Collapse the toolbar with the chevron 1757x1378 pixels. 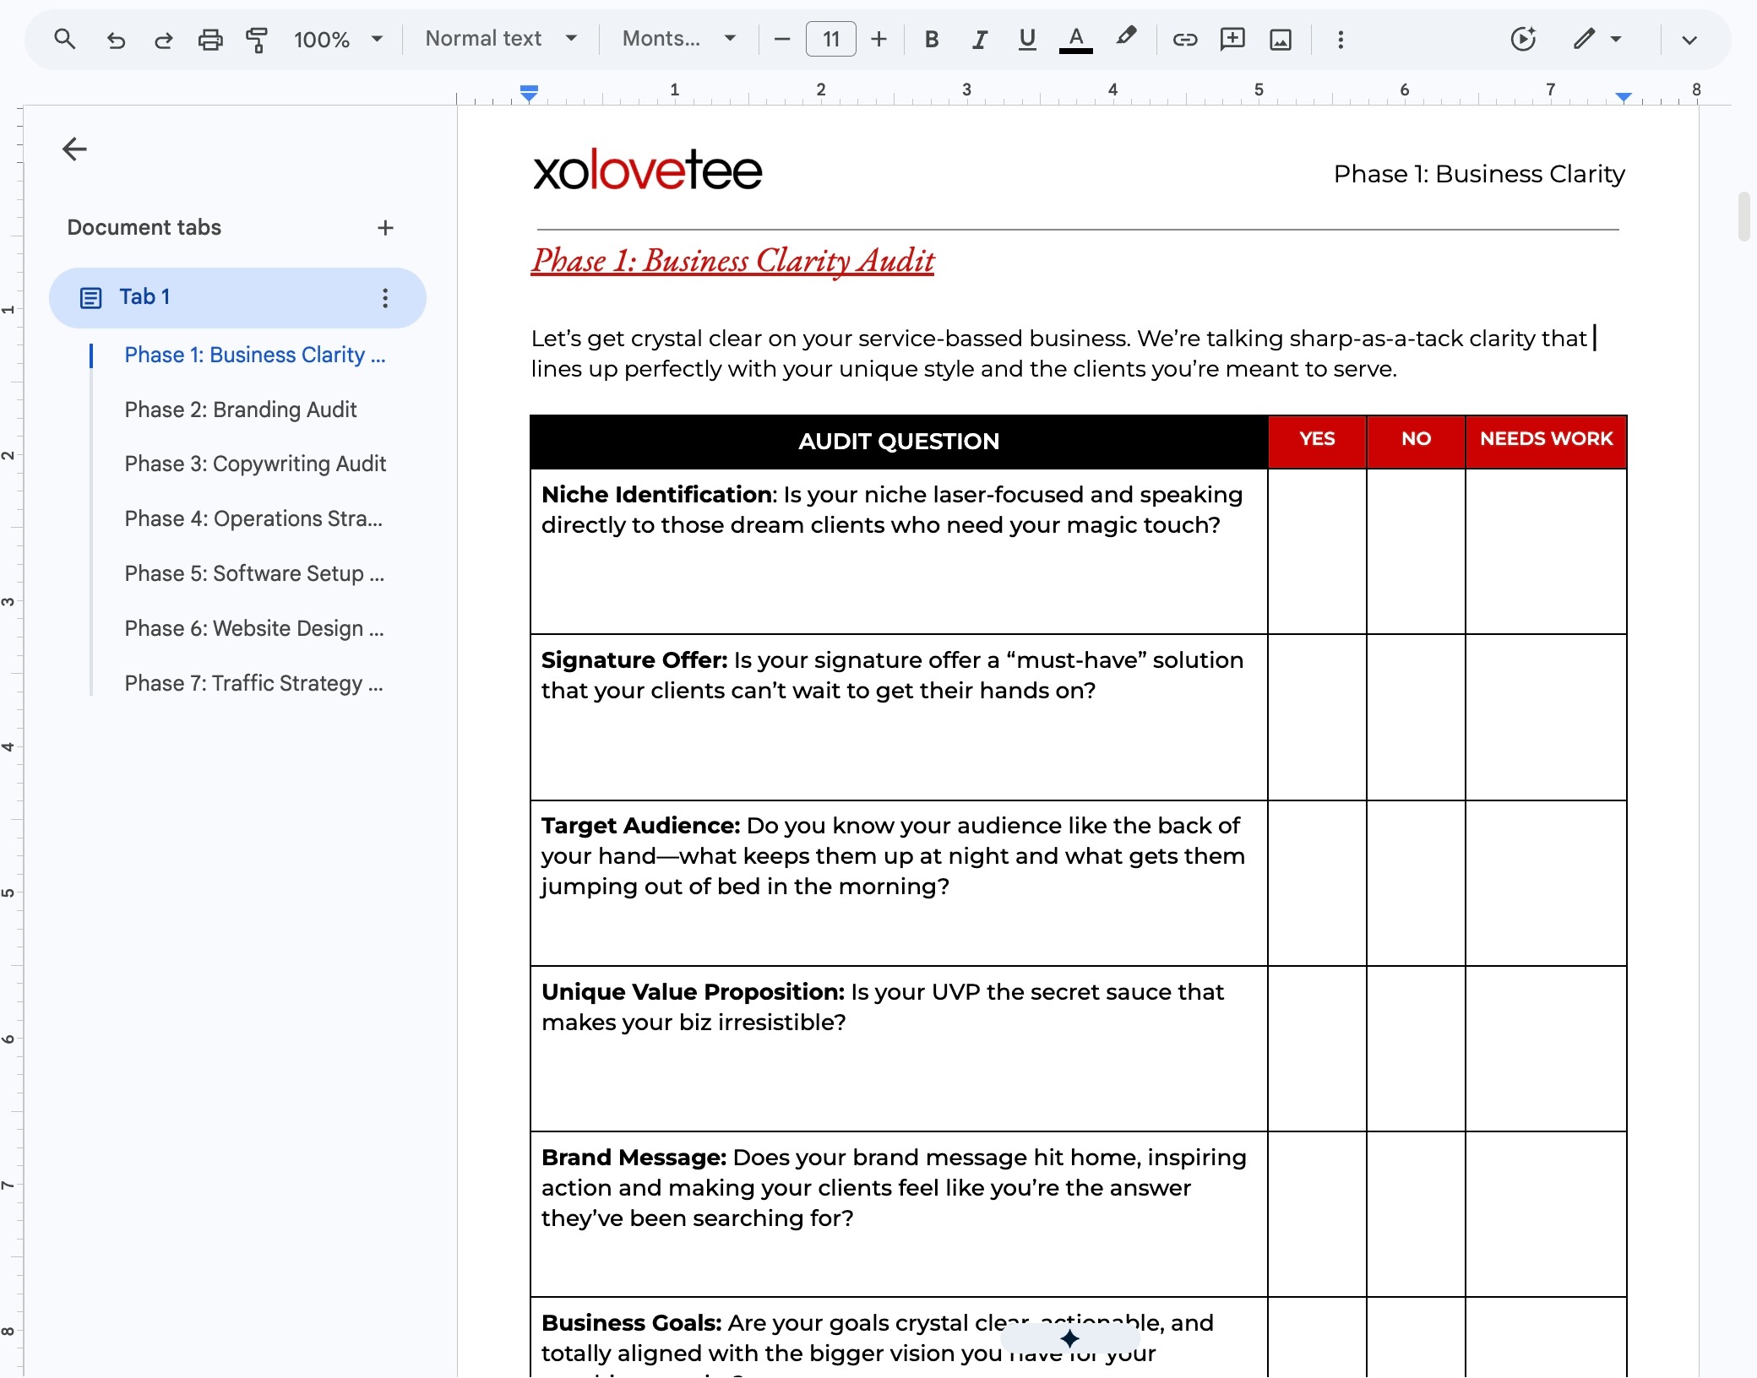click(1689, 40)
